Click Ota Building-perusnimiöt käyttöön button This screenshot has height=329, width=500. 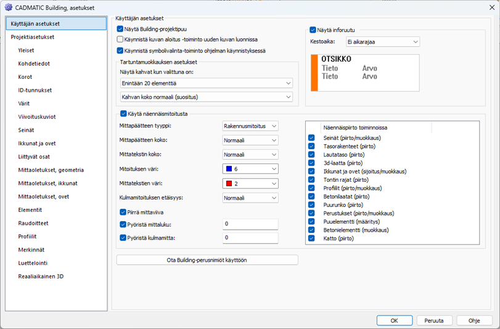207,260
